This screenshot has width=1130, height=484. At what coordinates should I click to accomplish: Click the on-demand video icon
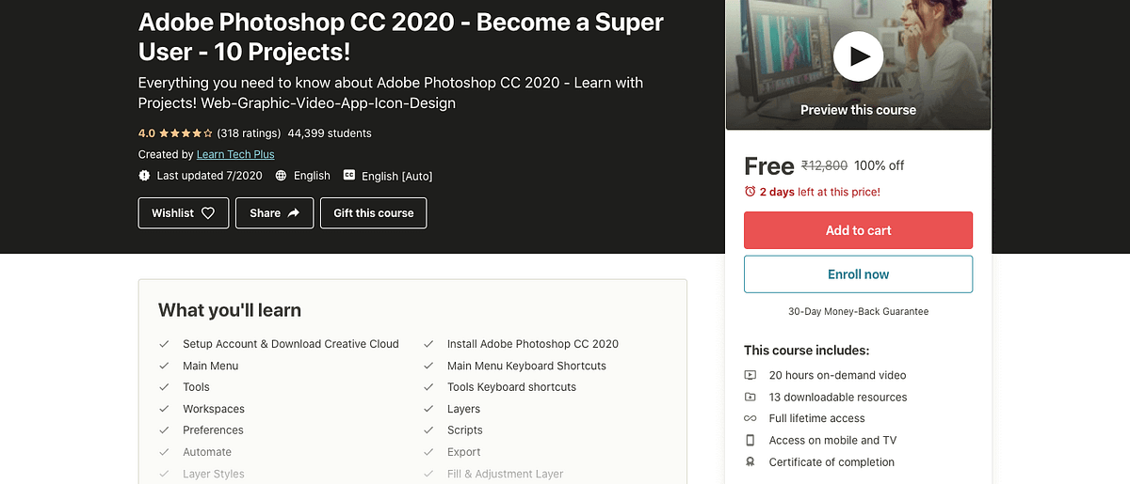[750, 375]
